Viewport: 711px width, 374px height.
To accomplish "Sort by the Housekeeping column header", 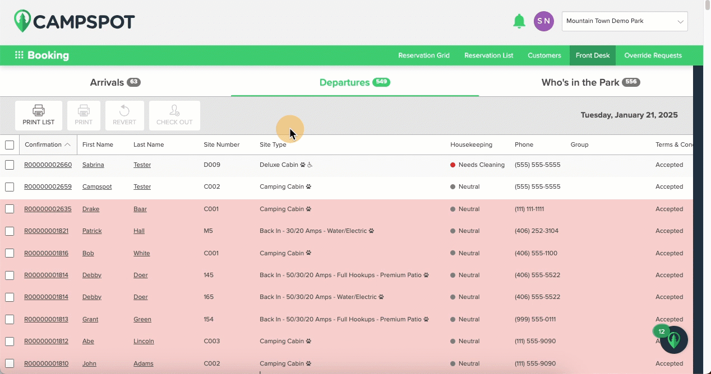I will coord(471,144).
